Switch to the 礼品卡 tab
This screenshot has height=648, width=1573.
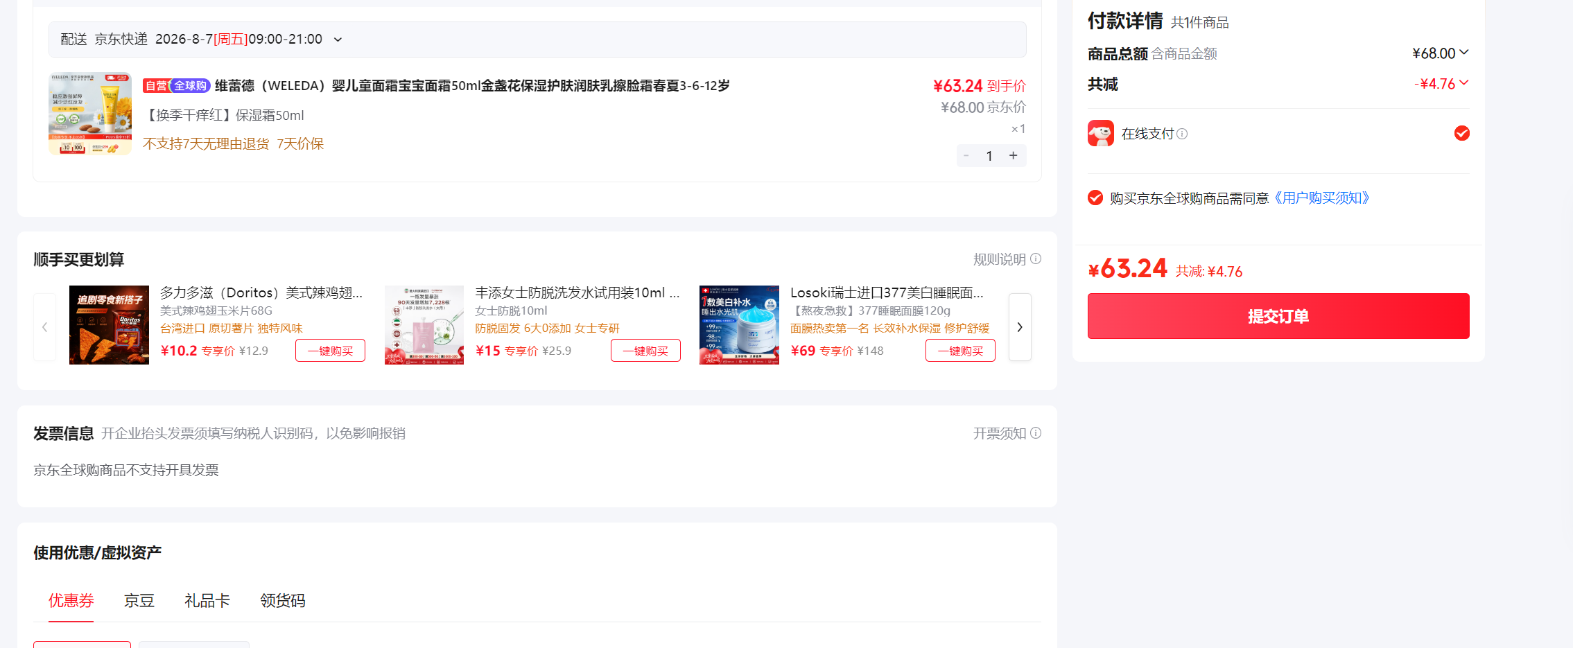pyautogui.click(x=207, y=601)
